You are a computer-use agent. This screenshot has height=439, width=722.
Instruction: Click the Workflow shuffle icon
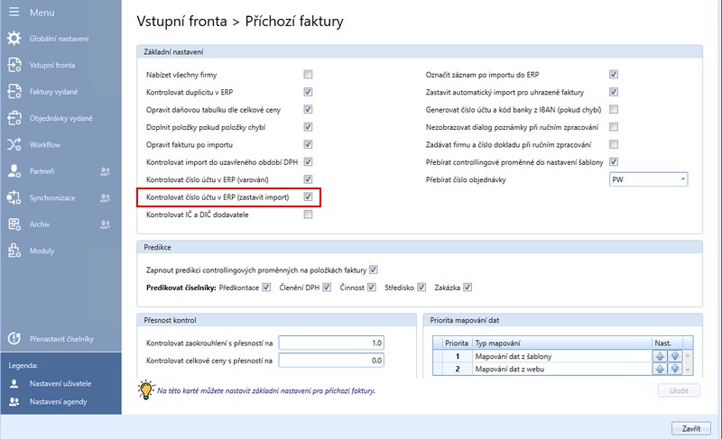coord(14,144)
